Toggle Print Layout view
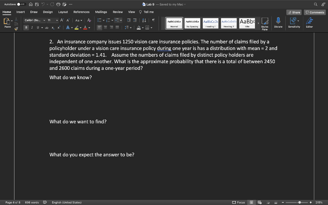Viewport: 328px width, 205px height. [x=251, y=202]
